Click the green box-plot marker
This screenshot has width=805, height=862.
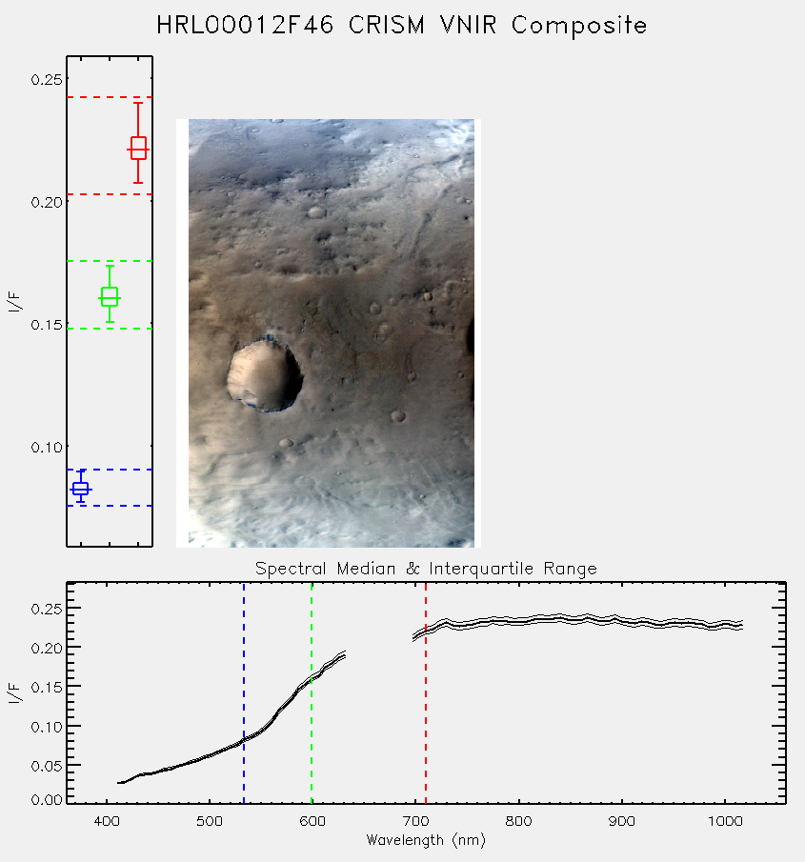[x=110, y=297]
